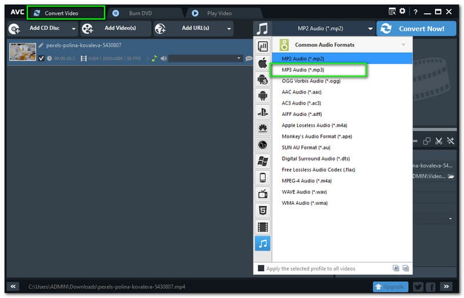
Task: Click the Upgrade button
Action: tap(390, 286)
